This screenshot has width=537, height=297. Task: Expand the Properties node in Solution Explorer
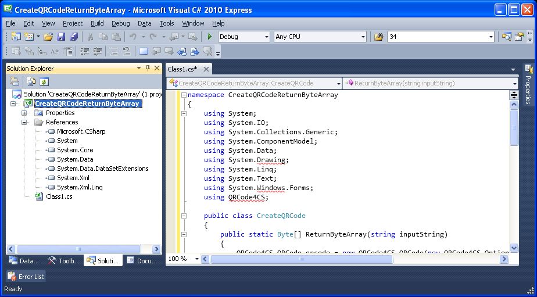24,113
